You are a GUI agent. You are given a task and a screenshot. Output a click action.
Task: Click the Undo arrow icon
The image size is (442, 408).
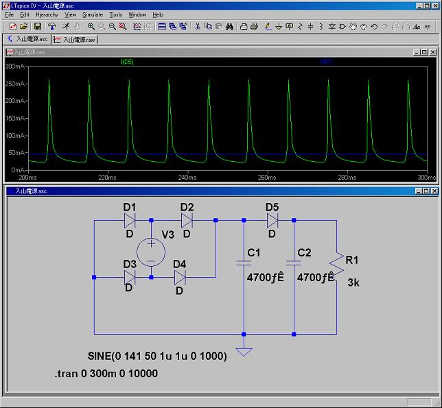[x=374, y=27]
